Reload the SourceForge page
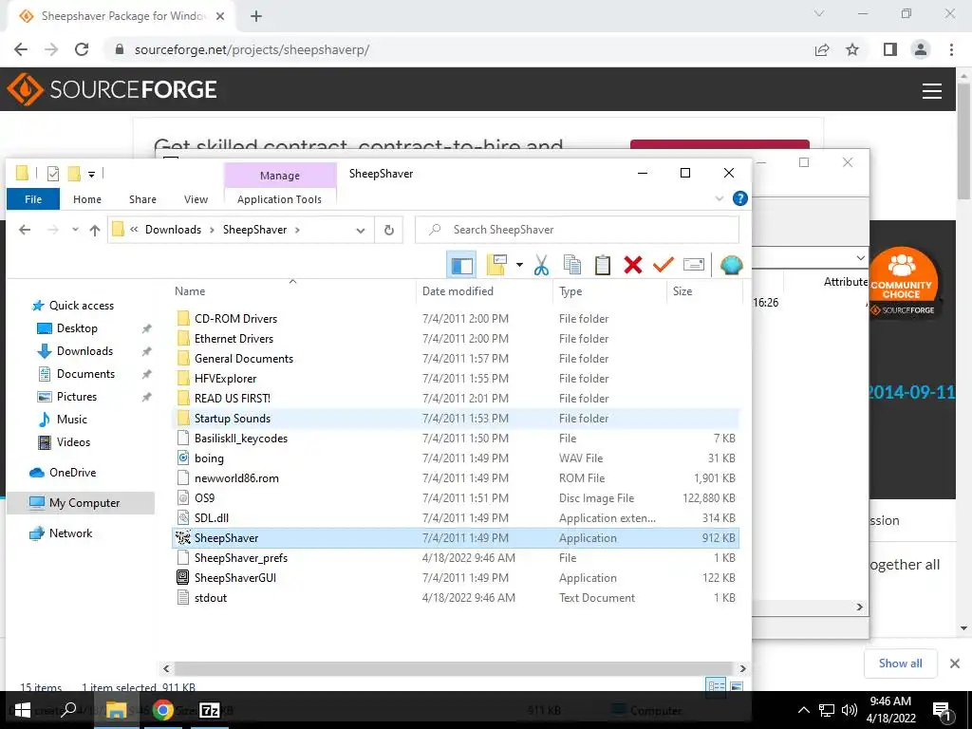Image resolution: width=972 pixels, height=729 pixels. click(82, 49)
